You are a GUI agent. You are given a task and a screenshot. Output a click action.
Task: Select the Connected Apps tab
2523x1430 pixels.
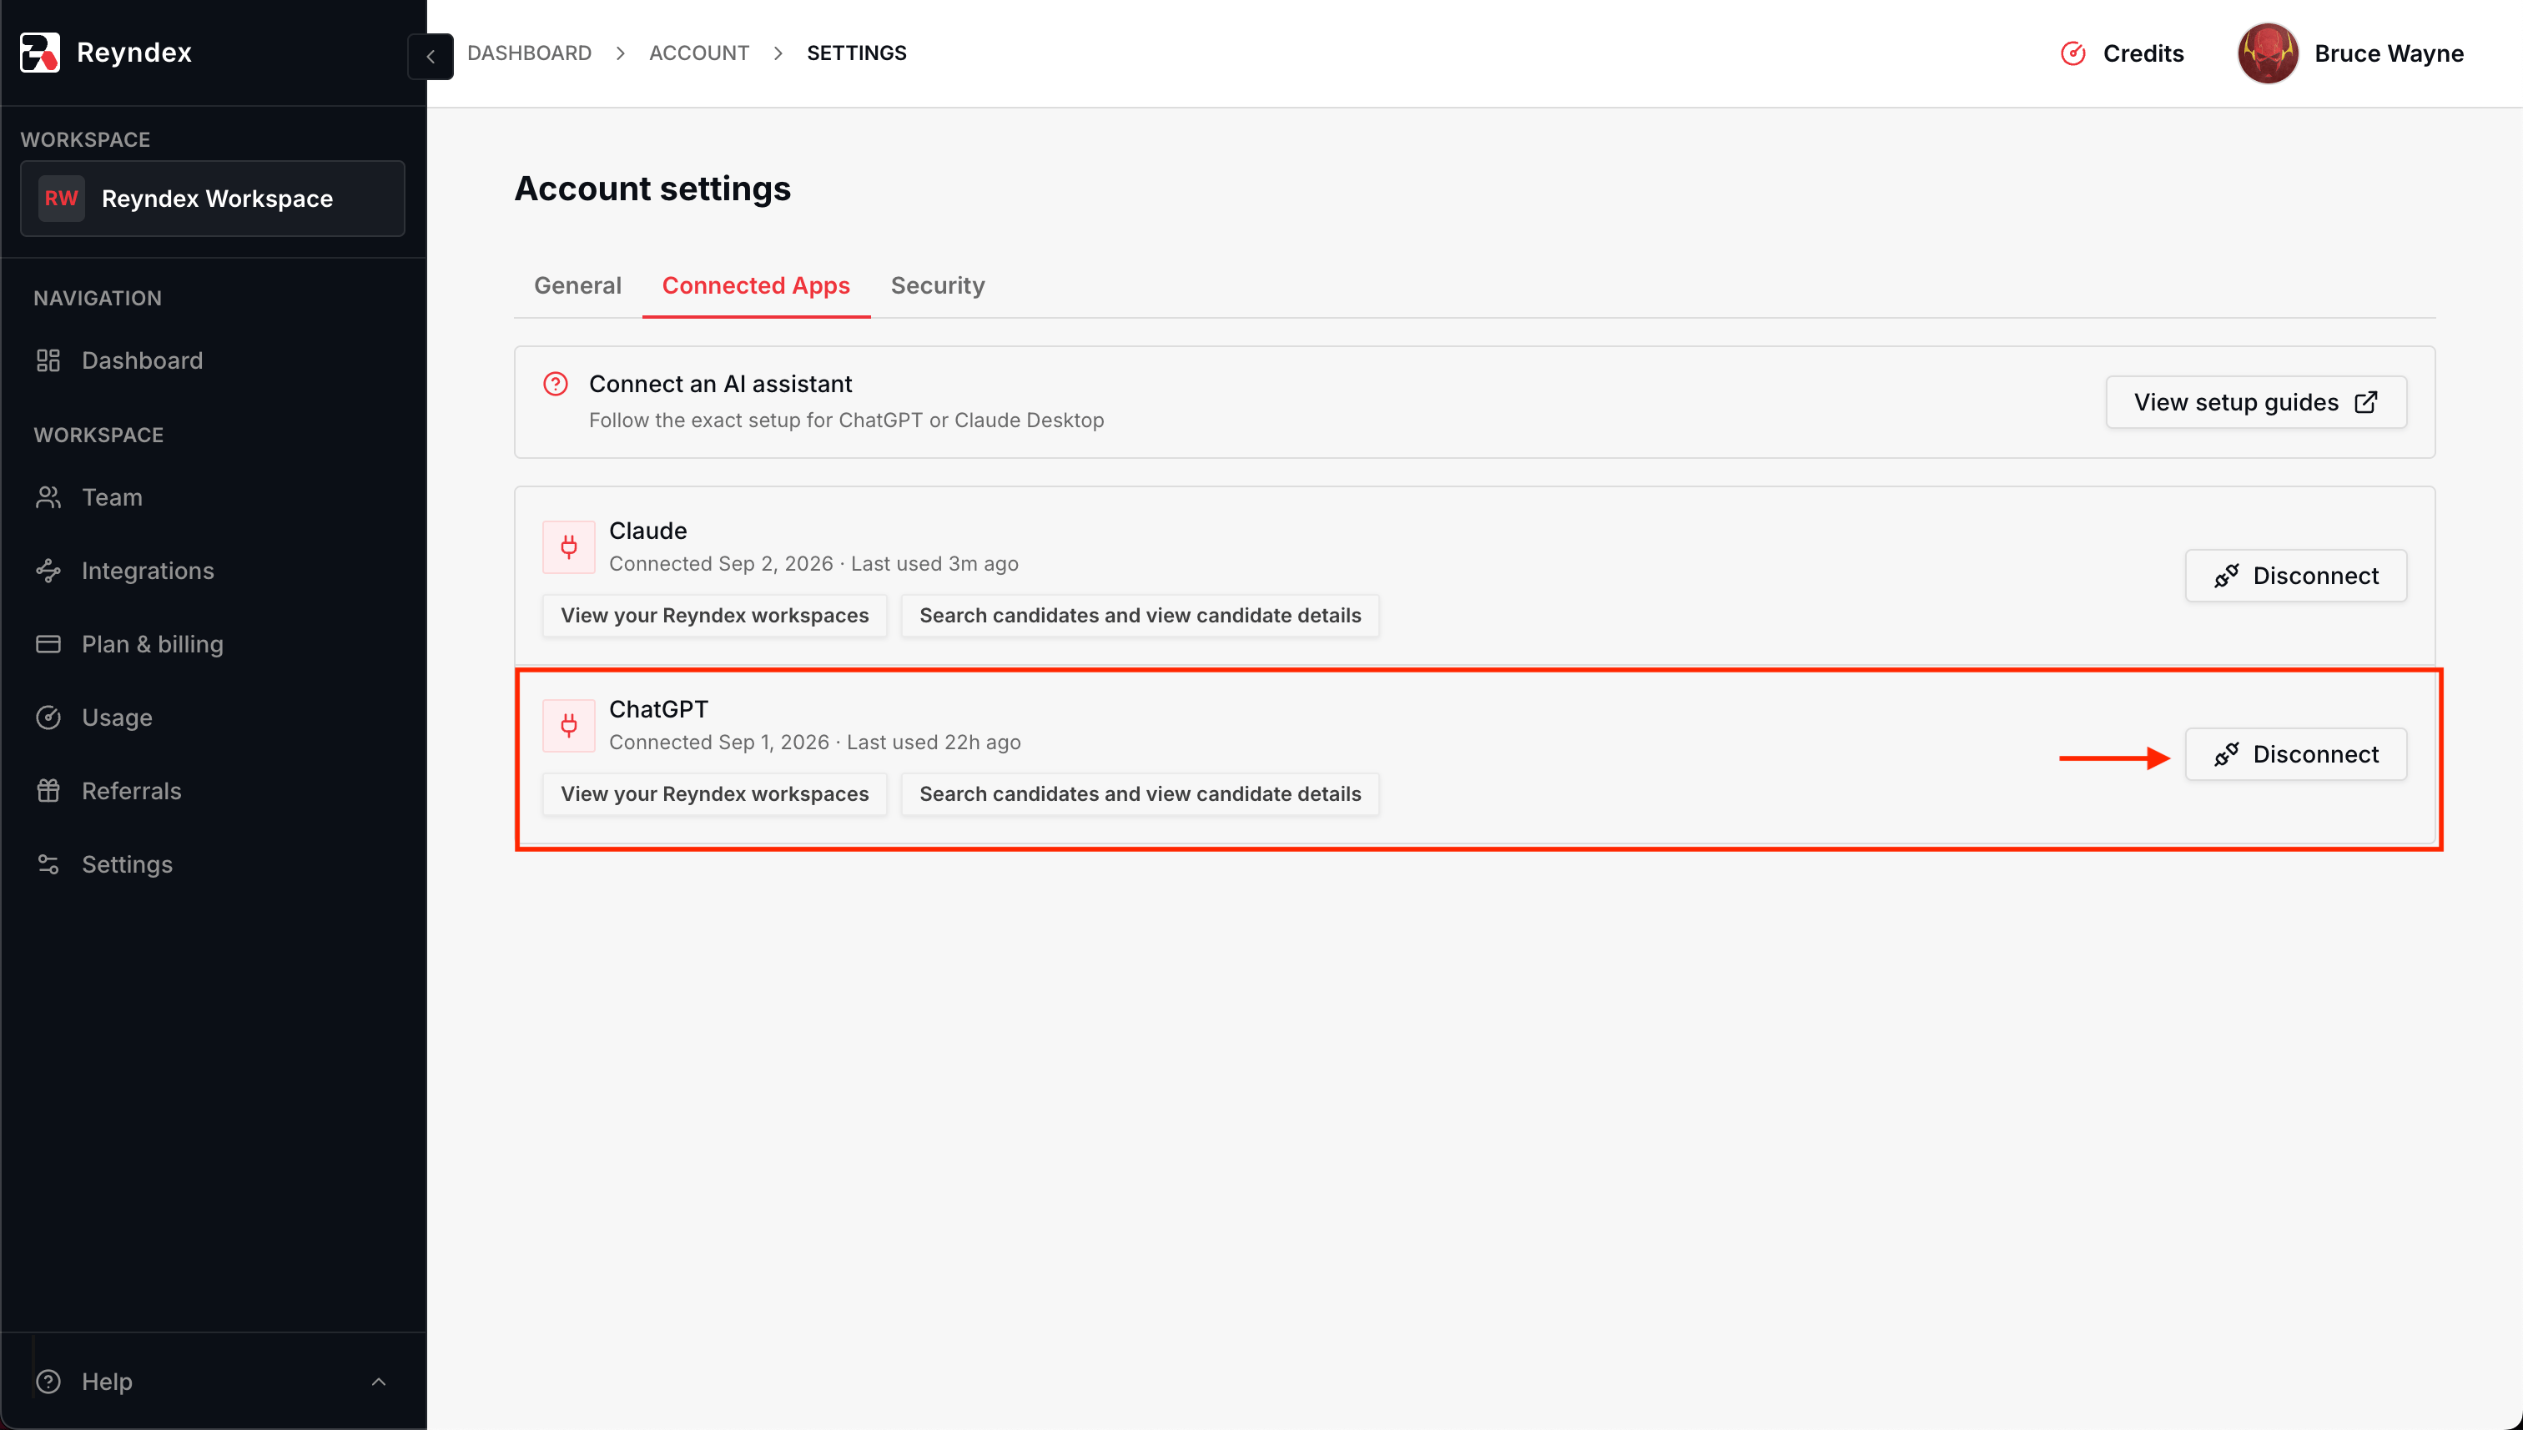tap(756, 286)
